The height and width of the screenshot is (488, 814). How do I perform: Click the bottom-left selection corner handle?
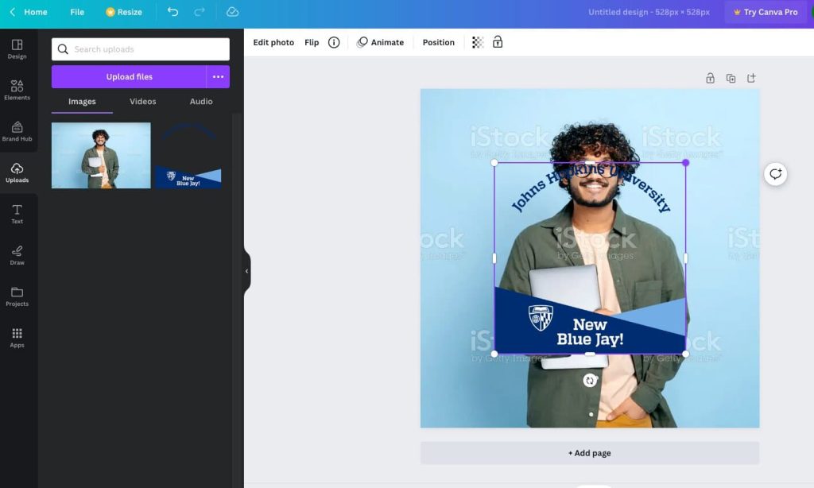tap(494, 354)
